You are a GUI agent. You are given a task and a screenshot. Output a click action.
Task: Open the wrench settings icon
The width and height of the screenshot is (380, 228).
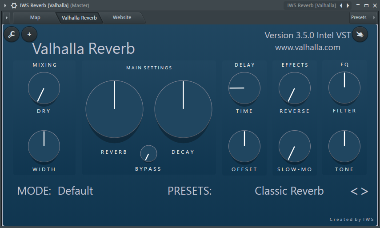pyautogui.click(x=12, y=34)
